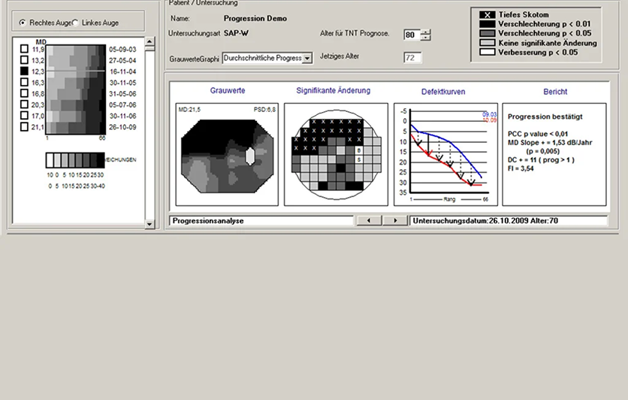Click the PSD:6,8 label

(x=264, y=110)
